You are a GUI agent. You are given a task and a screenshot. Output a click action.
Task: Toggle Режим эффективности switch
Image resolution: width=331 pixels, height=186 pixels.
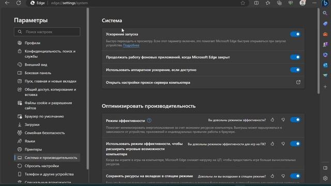(x=295, y=120)
